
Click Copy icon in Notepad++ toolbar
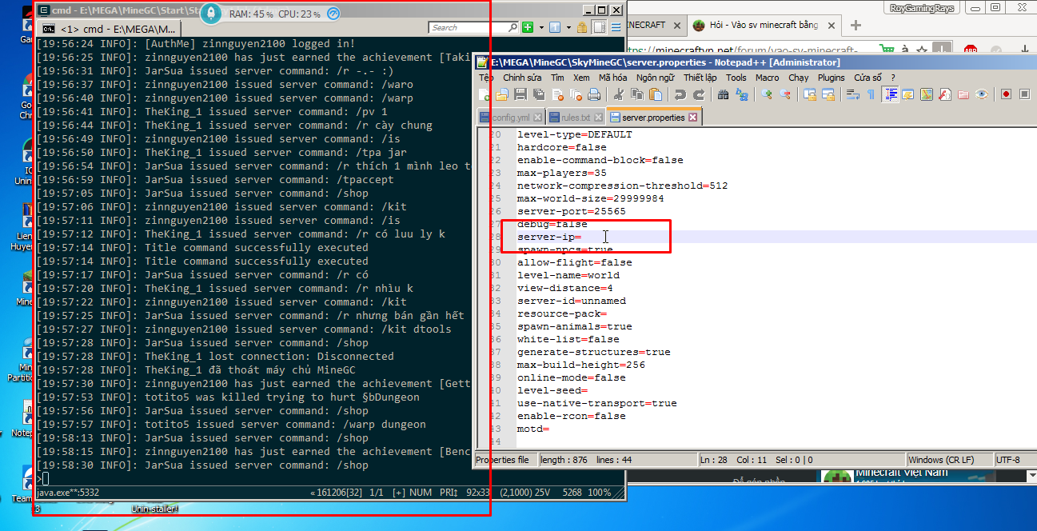(x=637, y=94)
